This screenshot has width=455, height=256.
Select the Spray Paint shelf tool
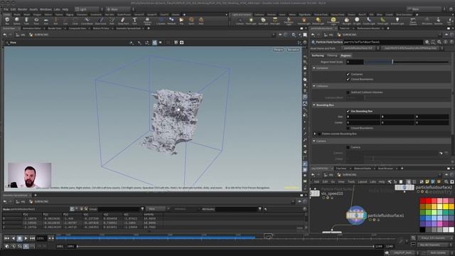tap(123, 21)
